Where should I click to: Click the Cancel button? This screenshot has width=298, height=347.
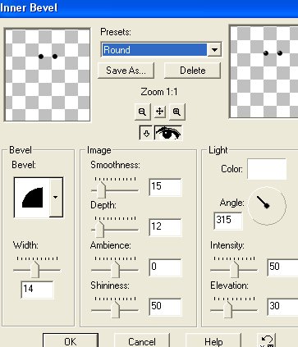[x=142, y=341]
